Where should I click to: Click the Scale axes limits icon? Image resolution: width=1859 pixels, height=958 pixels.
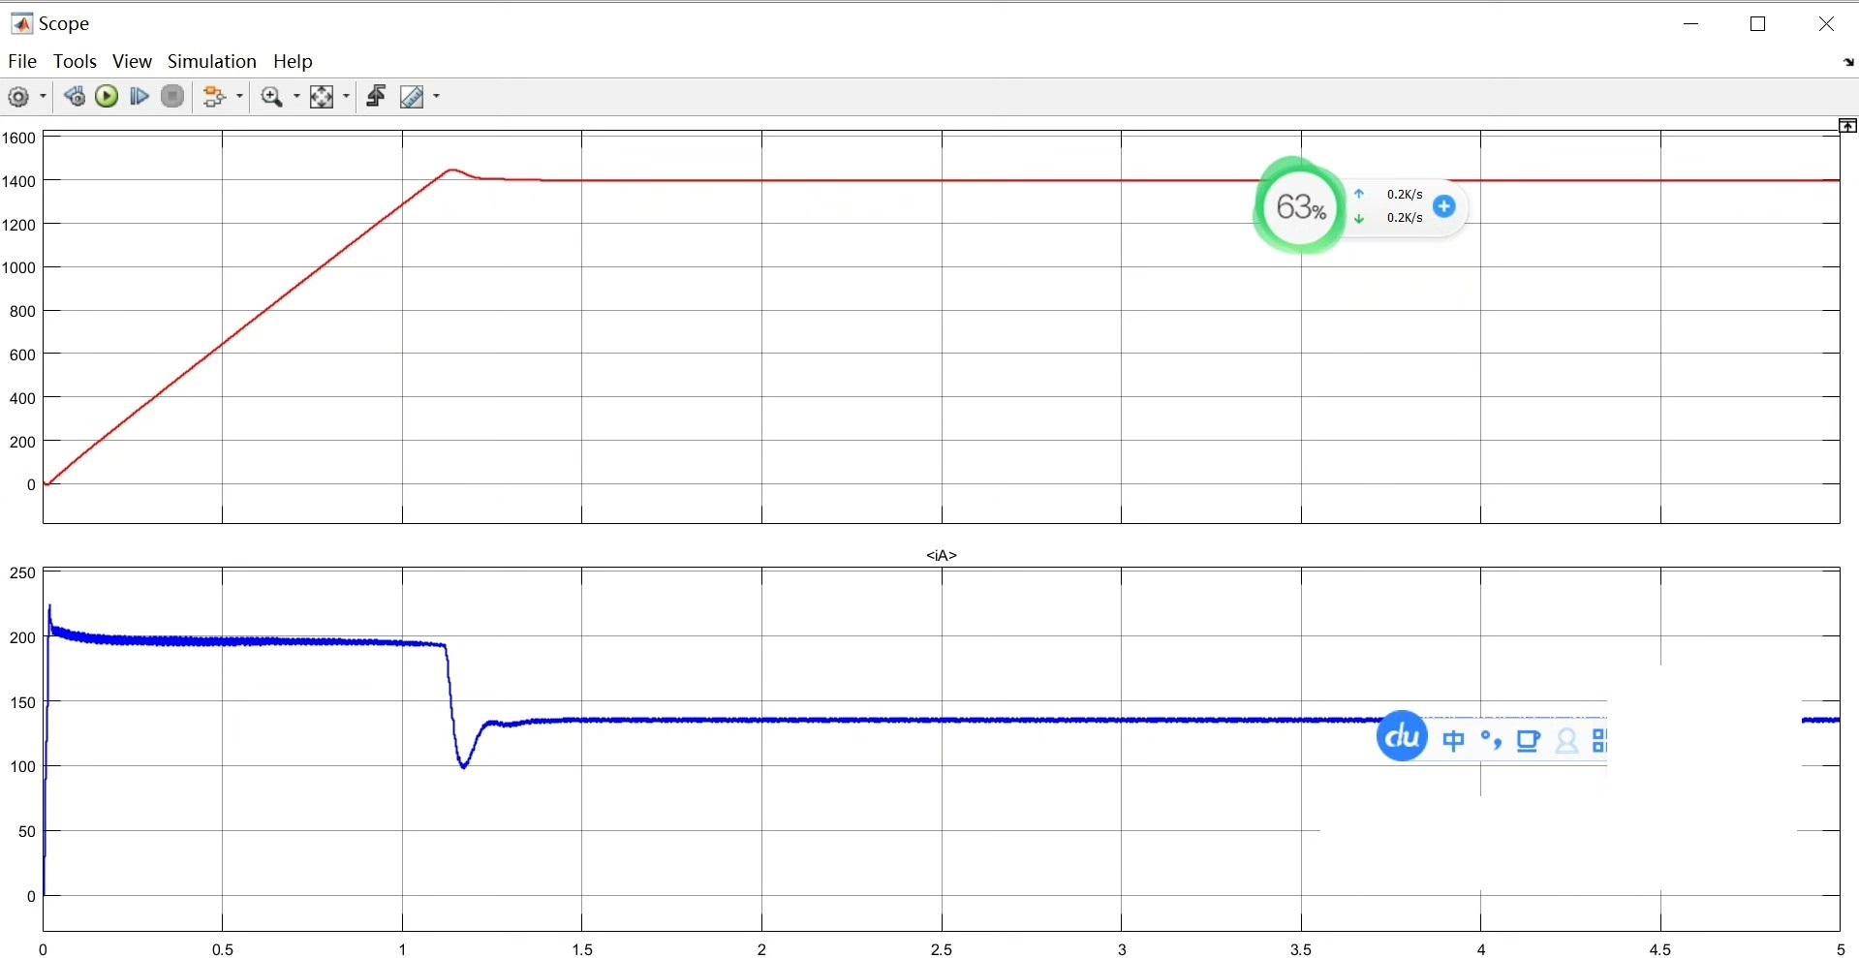click(x=322, y=97)
